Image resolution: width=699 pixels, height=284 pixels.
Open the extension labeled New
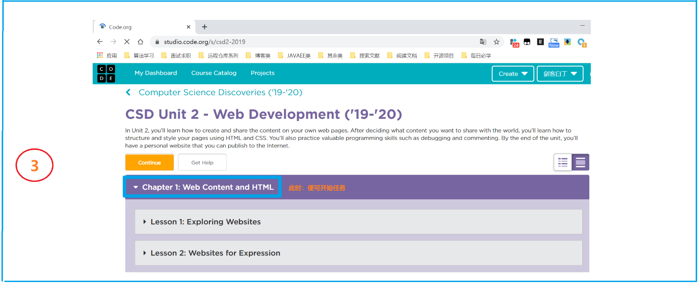click(554, 43)
